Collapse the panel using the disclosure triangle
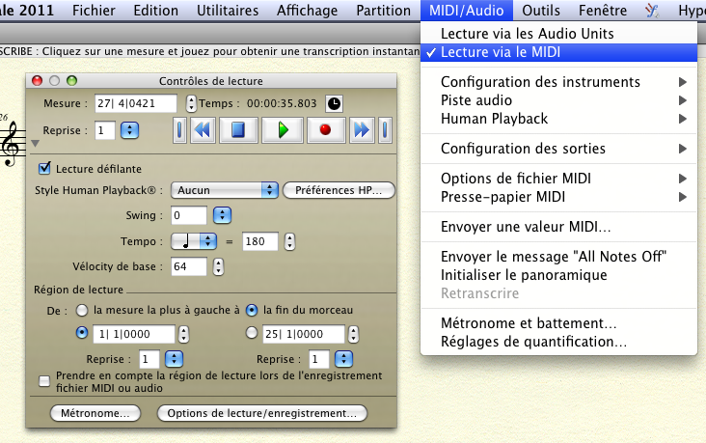 tap(35, 144)
